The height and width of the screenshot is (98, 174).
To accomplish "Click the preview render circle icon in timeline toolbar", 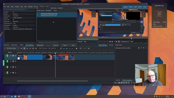I will [80, 48].
